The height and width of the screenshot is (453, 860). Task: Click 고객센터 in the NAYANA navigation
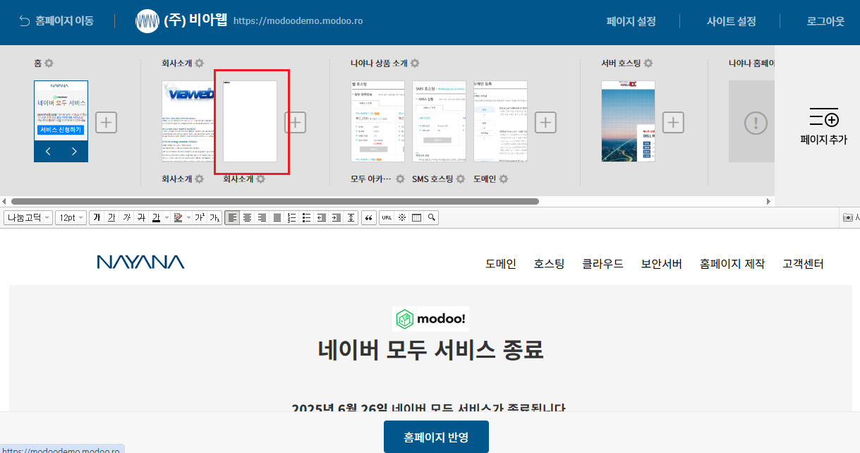(x=803, y=264)
